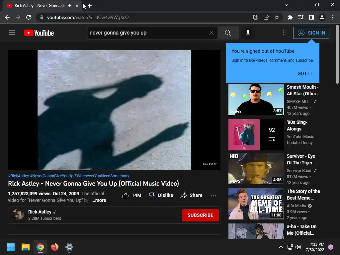This screenshot has width=340, height=255.
Task: Click the Survivor Band channel name
Action: coord(299,171)
